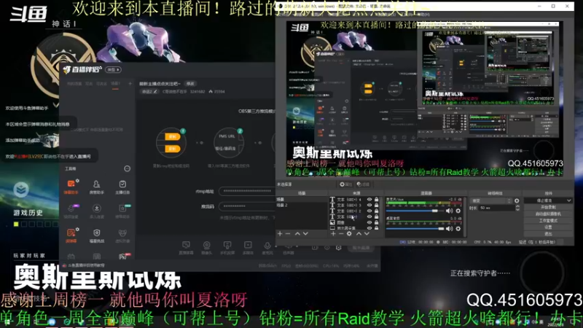Enable 工作室模式 studio mode
The width and height of the screenshot is (583, 328).
548,221
